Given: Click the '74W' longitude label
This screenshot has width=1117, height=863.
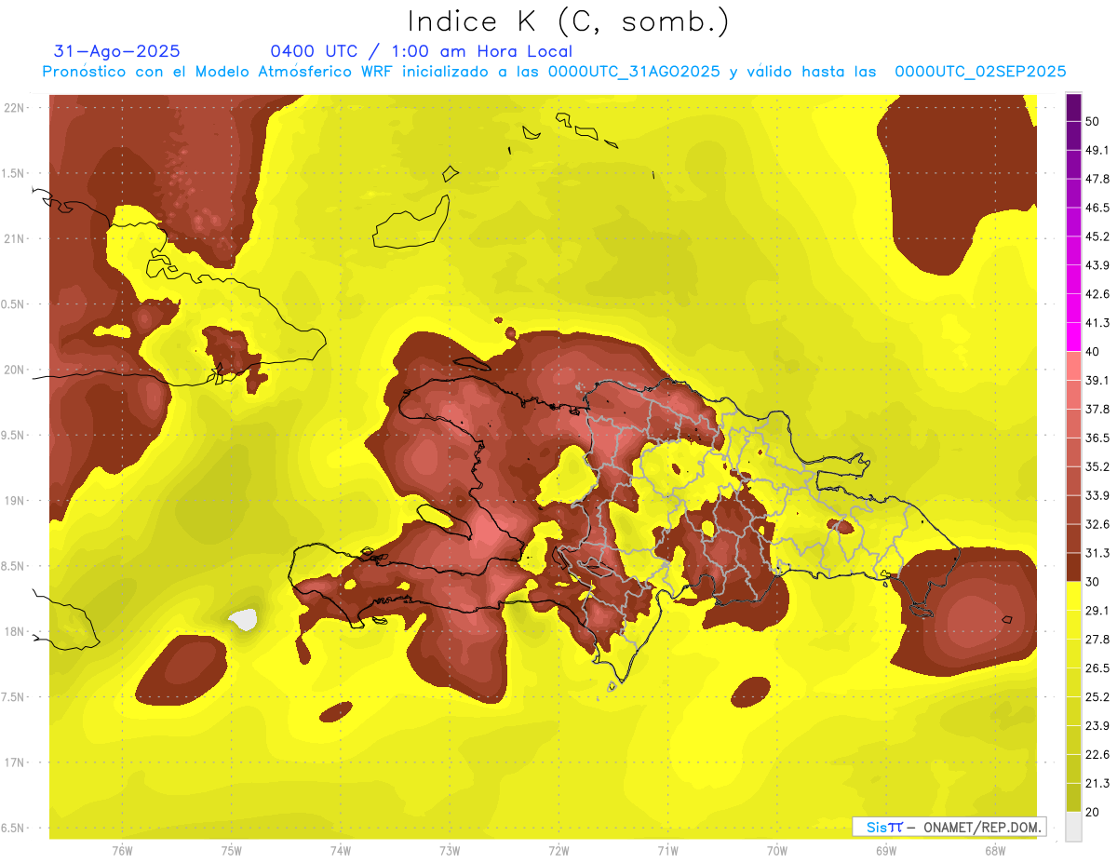Looking at the screenshot, I should pos(340,851).
